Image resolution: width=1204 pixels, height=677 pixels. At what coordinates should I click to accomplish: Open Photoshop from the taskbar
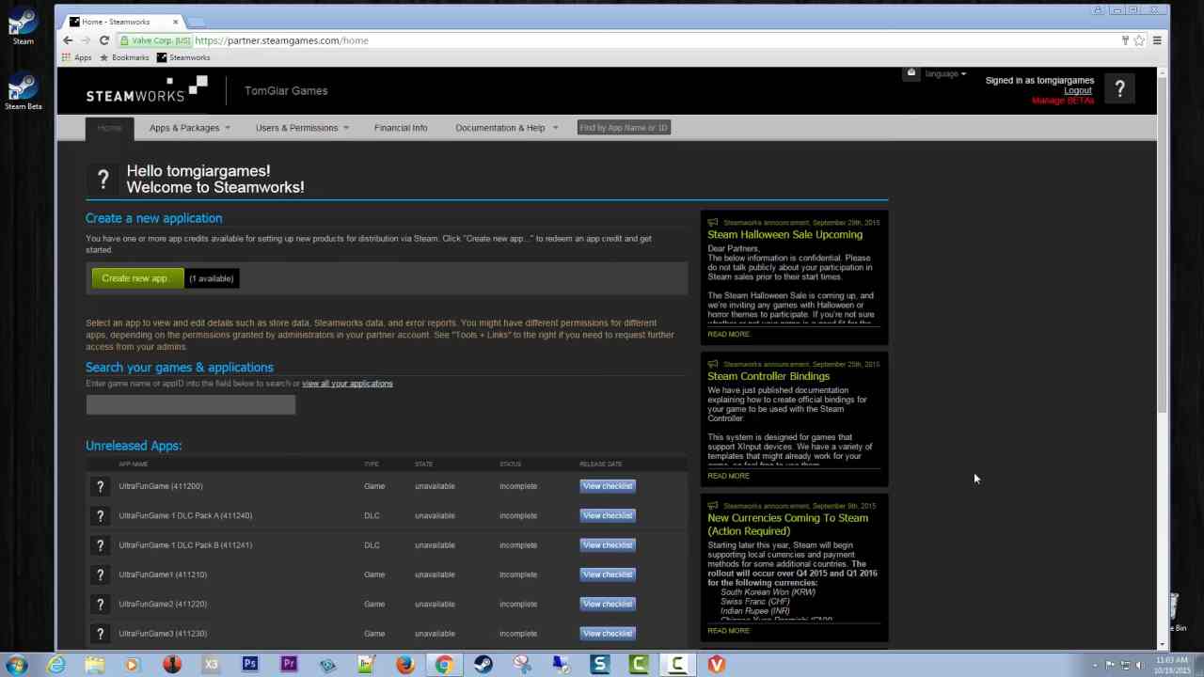pos(250,665)
